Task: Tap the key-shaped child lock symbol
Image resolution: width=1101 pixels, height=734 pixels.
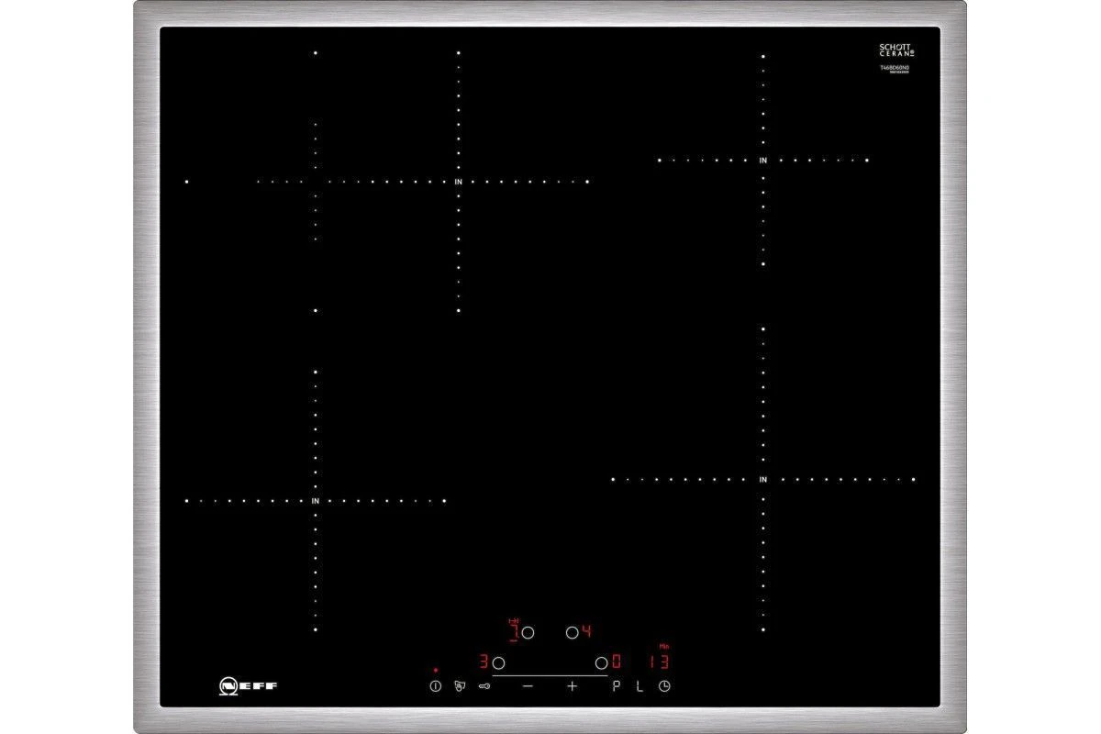Action: pos(484,685)
